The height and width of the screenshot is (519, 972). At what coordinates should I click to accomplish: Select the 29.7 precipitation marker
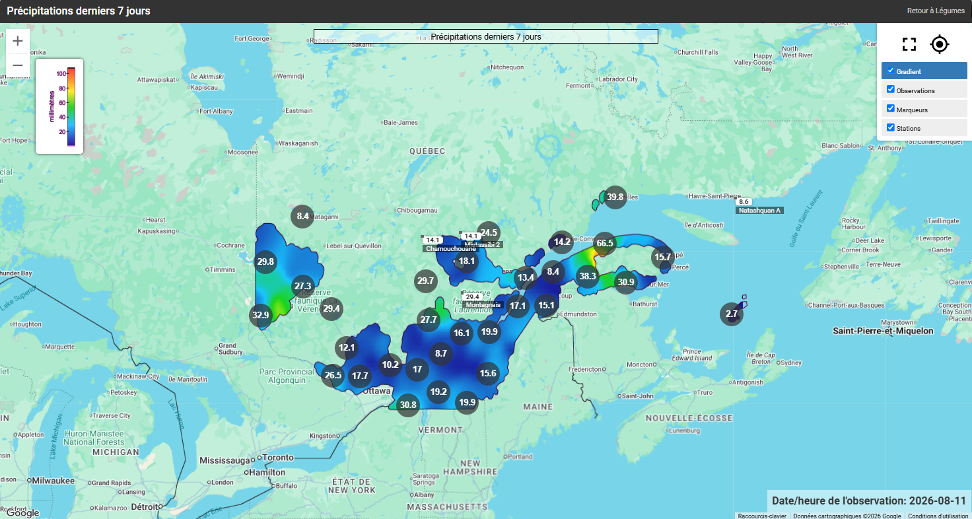[x=426, y=281]
